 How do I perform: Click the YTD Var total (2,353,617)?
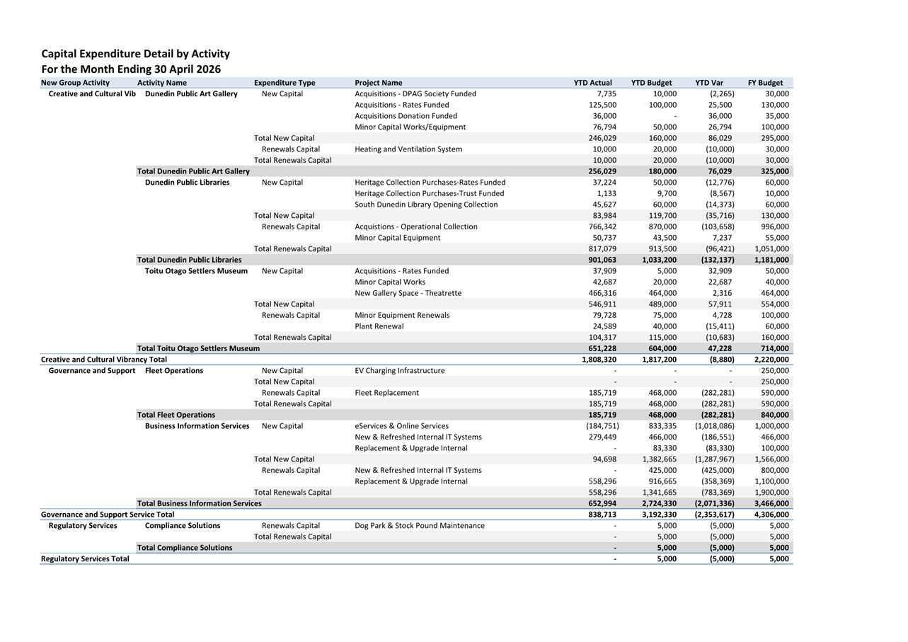coord(714,515)
